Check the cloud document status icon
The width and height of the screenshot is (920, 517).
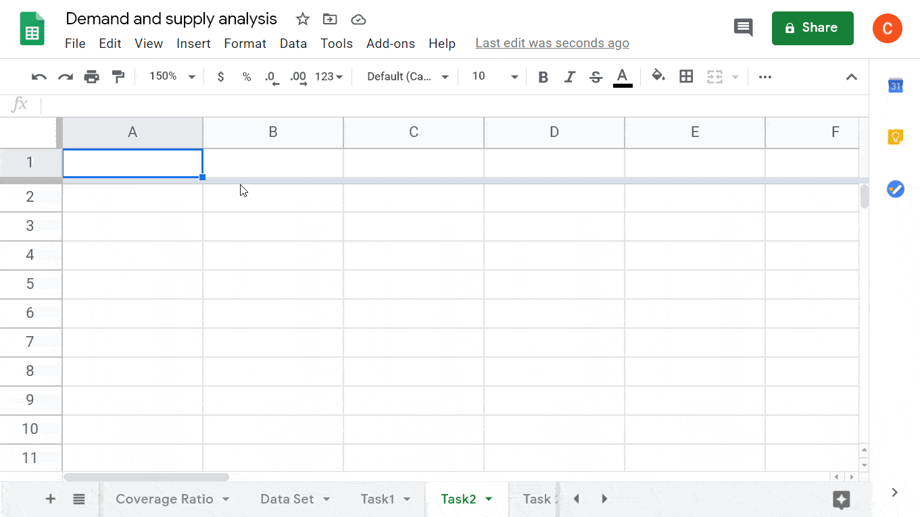point(358,20)
